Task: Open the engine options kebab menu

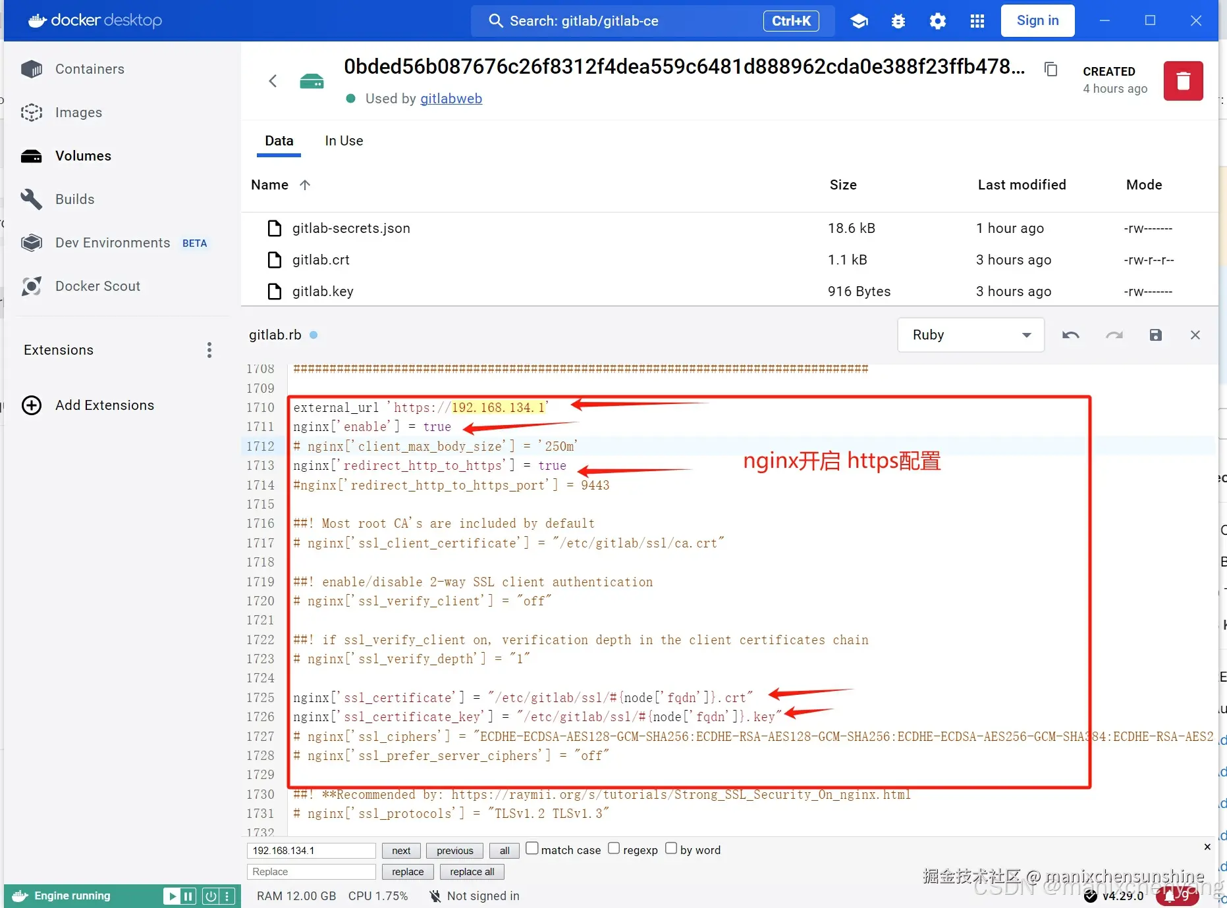Action: coord(227,895)
